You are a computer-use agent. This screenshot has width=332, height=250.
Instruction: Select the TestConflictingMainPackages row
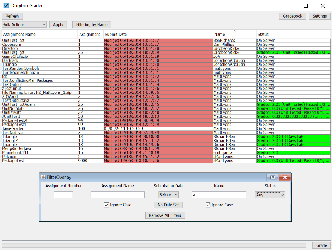point(166,80)
